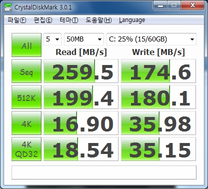Click the Write [MB/s] column header
Viewport: 208px width, 189px height.
[x=158, y=52]
